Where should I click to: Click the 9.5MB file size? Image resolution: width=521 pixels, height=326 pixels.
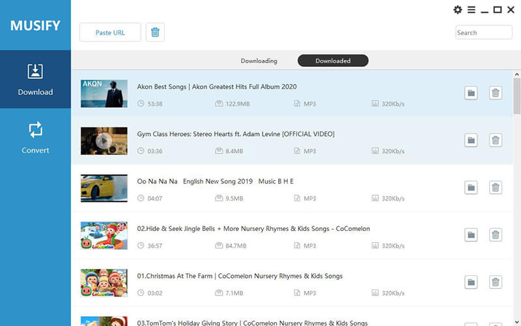tap(234, 198)
